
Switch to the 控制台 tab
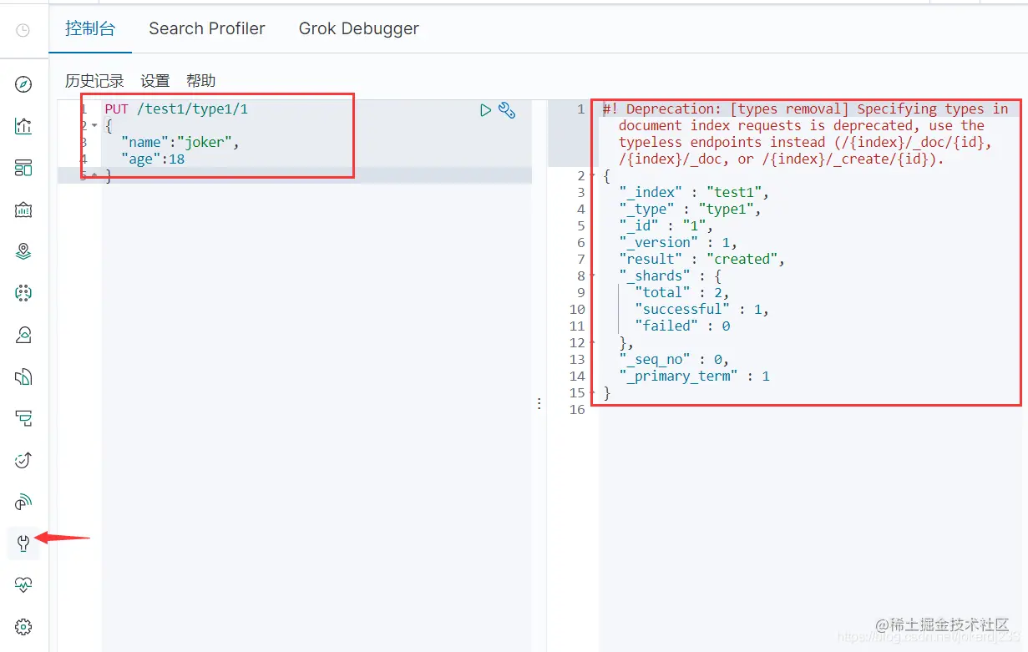pos(90,28)
